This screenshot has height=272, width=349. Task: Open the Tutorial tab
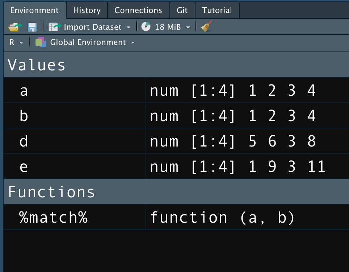(x=217, y=10)
